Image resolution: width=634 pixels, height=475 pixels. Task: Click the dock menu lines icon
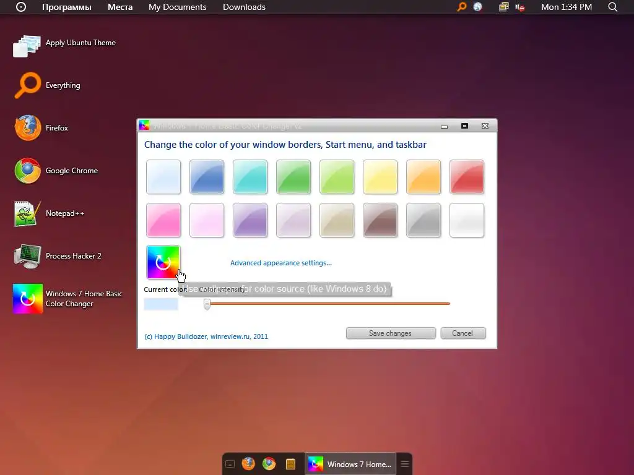tap(405, 464)
